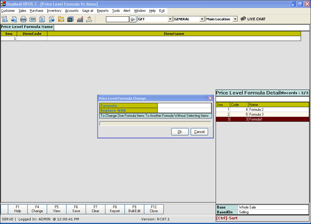Viewport: 311px width, 224px height.
Task: Click the Replace With input field
Action: (184, 110)
